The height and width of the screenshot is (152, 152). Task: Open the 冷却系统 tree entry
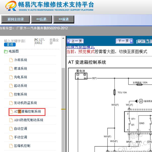(x=20, y=60)
